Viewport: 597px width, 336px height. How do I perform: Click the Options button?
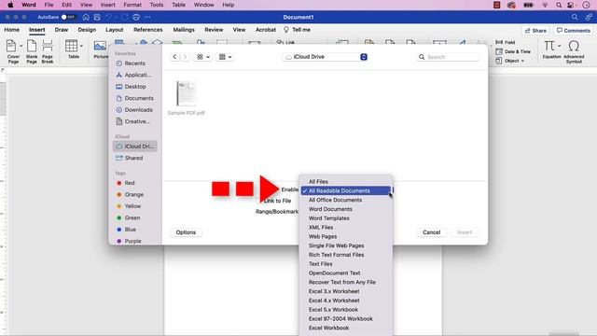pos(186,232)
